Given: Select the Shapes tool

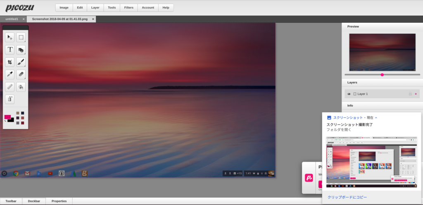Looking at the screenshot, I should (21, 50).
